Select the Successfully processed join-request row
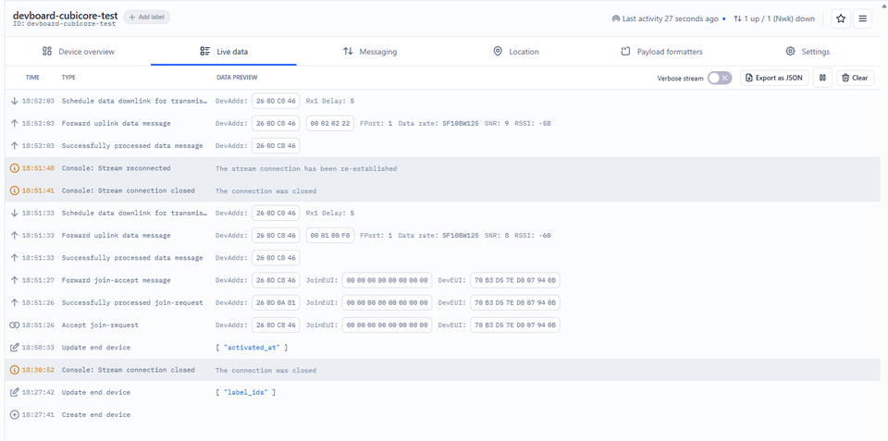Image resolution: width=888 pixels, height=441 pixels. pyautogui.click(x=443, y=303)
